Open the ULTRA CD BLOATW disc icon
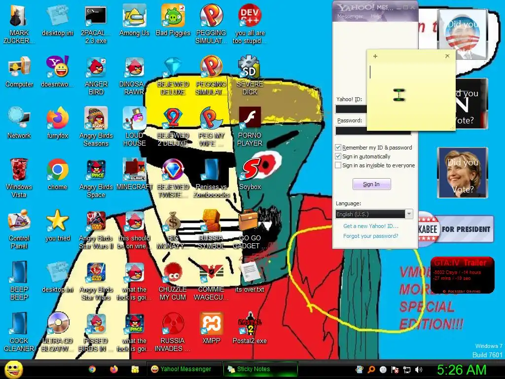505x379 pixels. point(57,332)
